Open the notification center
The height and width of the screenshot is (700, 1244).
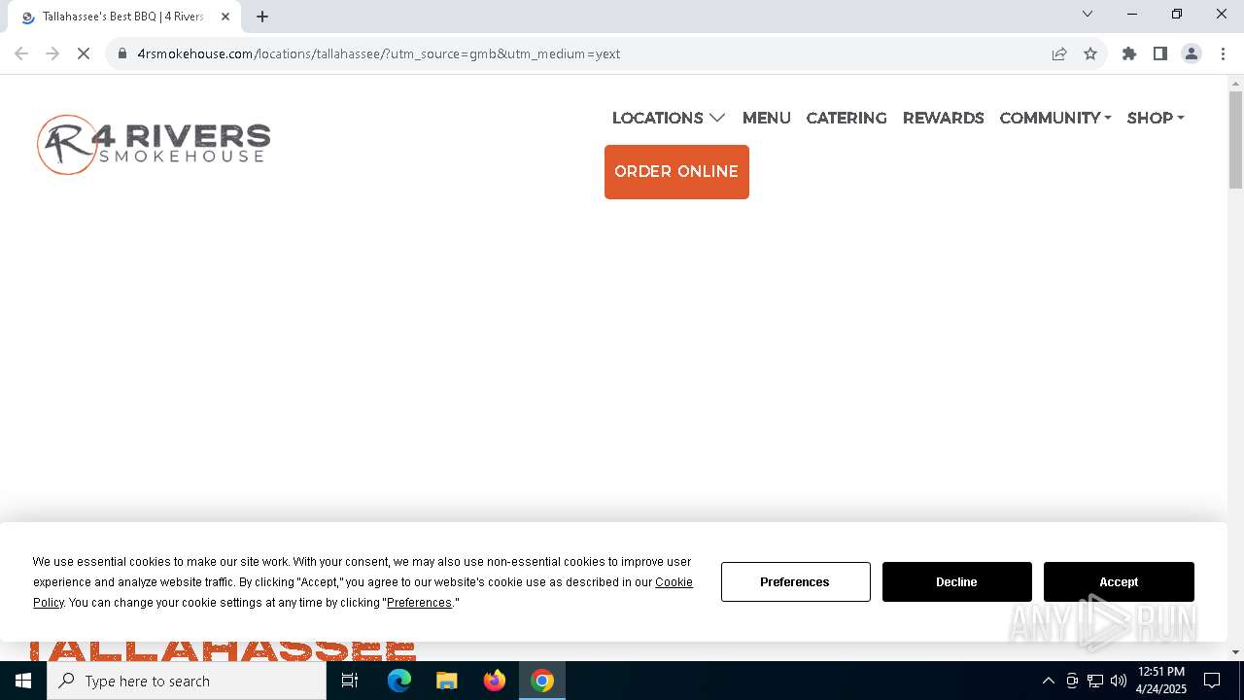1212,681
